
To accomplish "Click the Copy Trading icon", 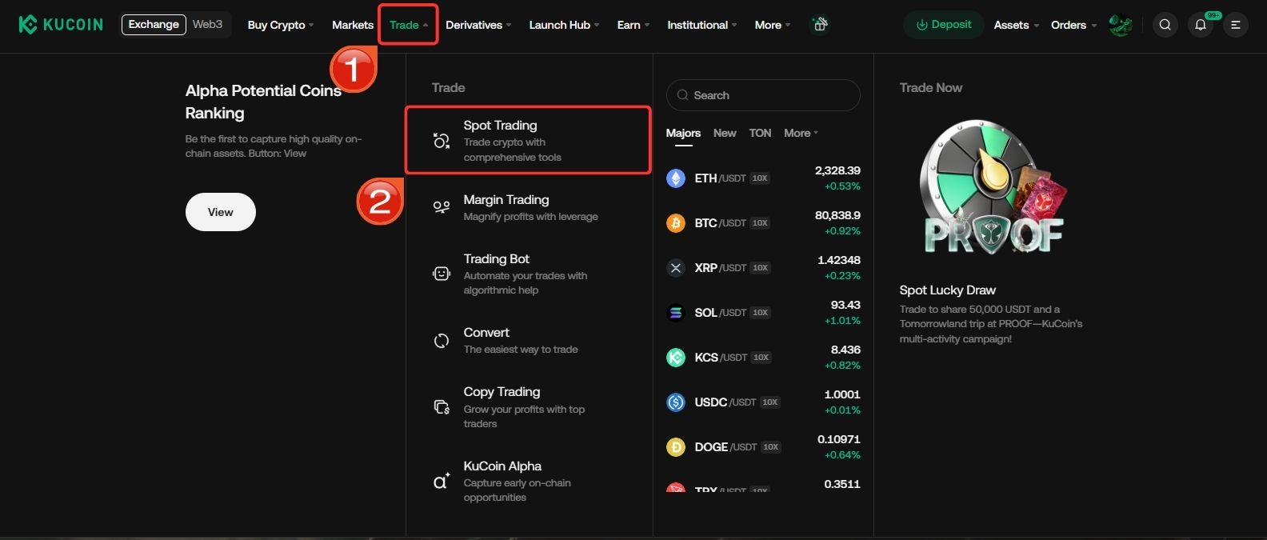I will pos(441,407).
